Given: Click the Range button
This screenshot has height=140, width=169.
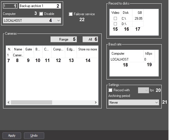Looking at the screenshot, I should (x=64, y=39).
